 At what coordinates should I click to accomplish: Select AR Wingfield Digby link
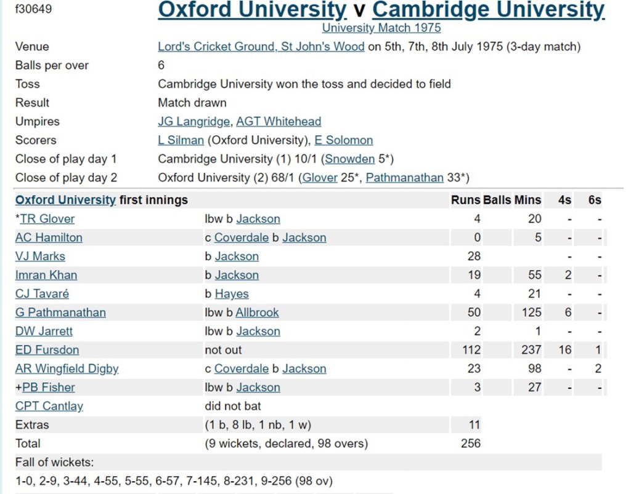pyautogui.click(x=67, y=369)
